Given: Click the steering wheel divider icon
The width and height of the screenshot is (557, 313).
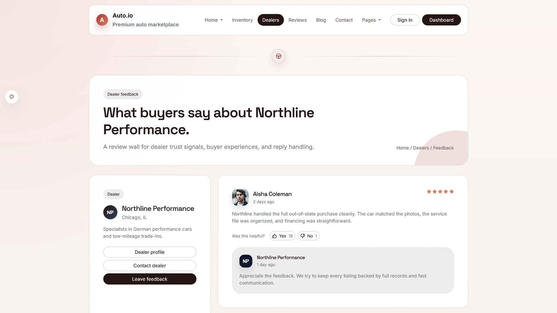Looking at the screenshot, I should [x=278, y=56].
